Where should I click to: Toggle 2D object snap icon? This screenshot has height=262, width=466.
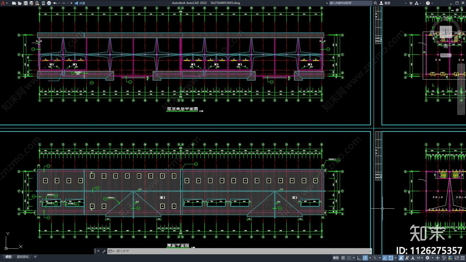pyautogui.click(x=391, y=258)
